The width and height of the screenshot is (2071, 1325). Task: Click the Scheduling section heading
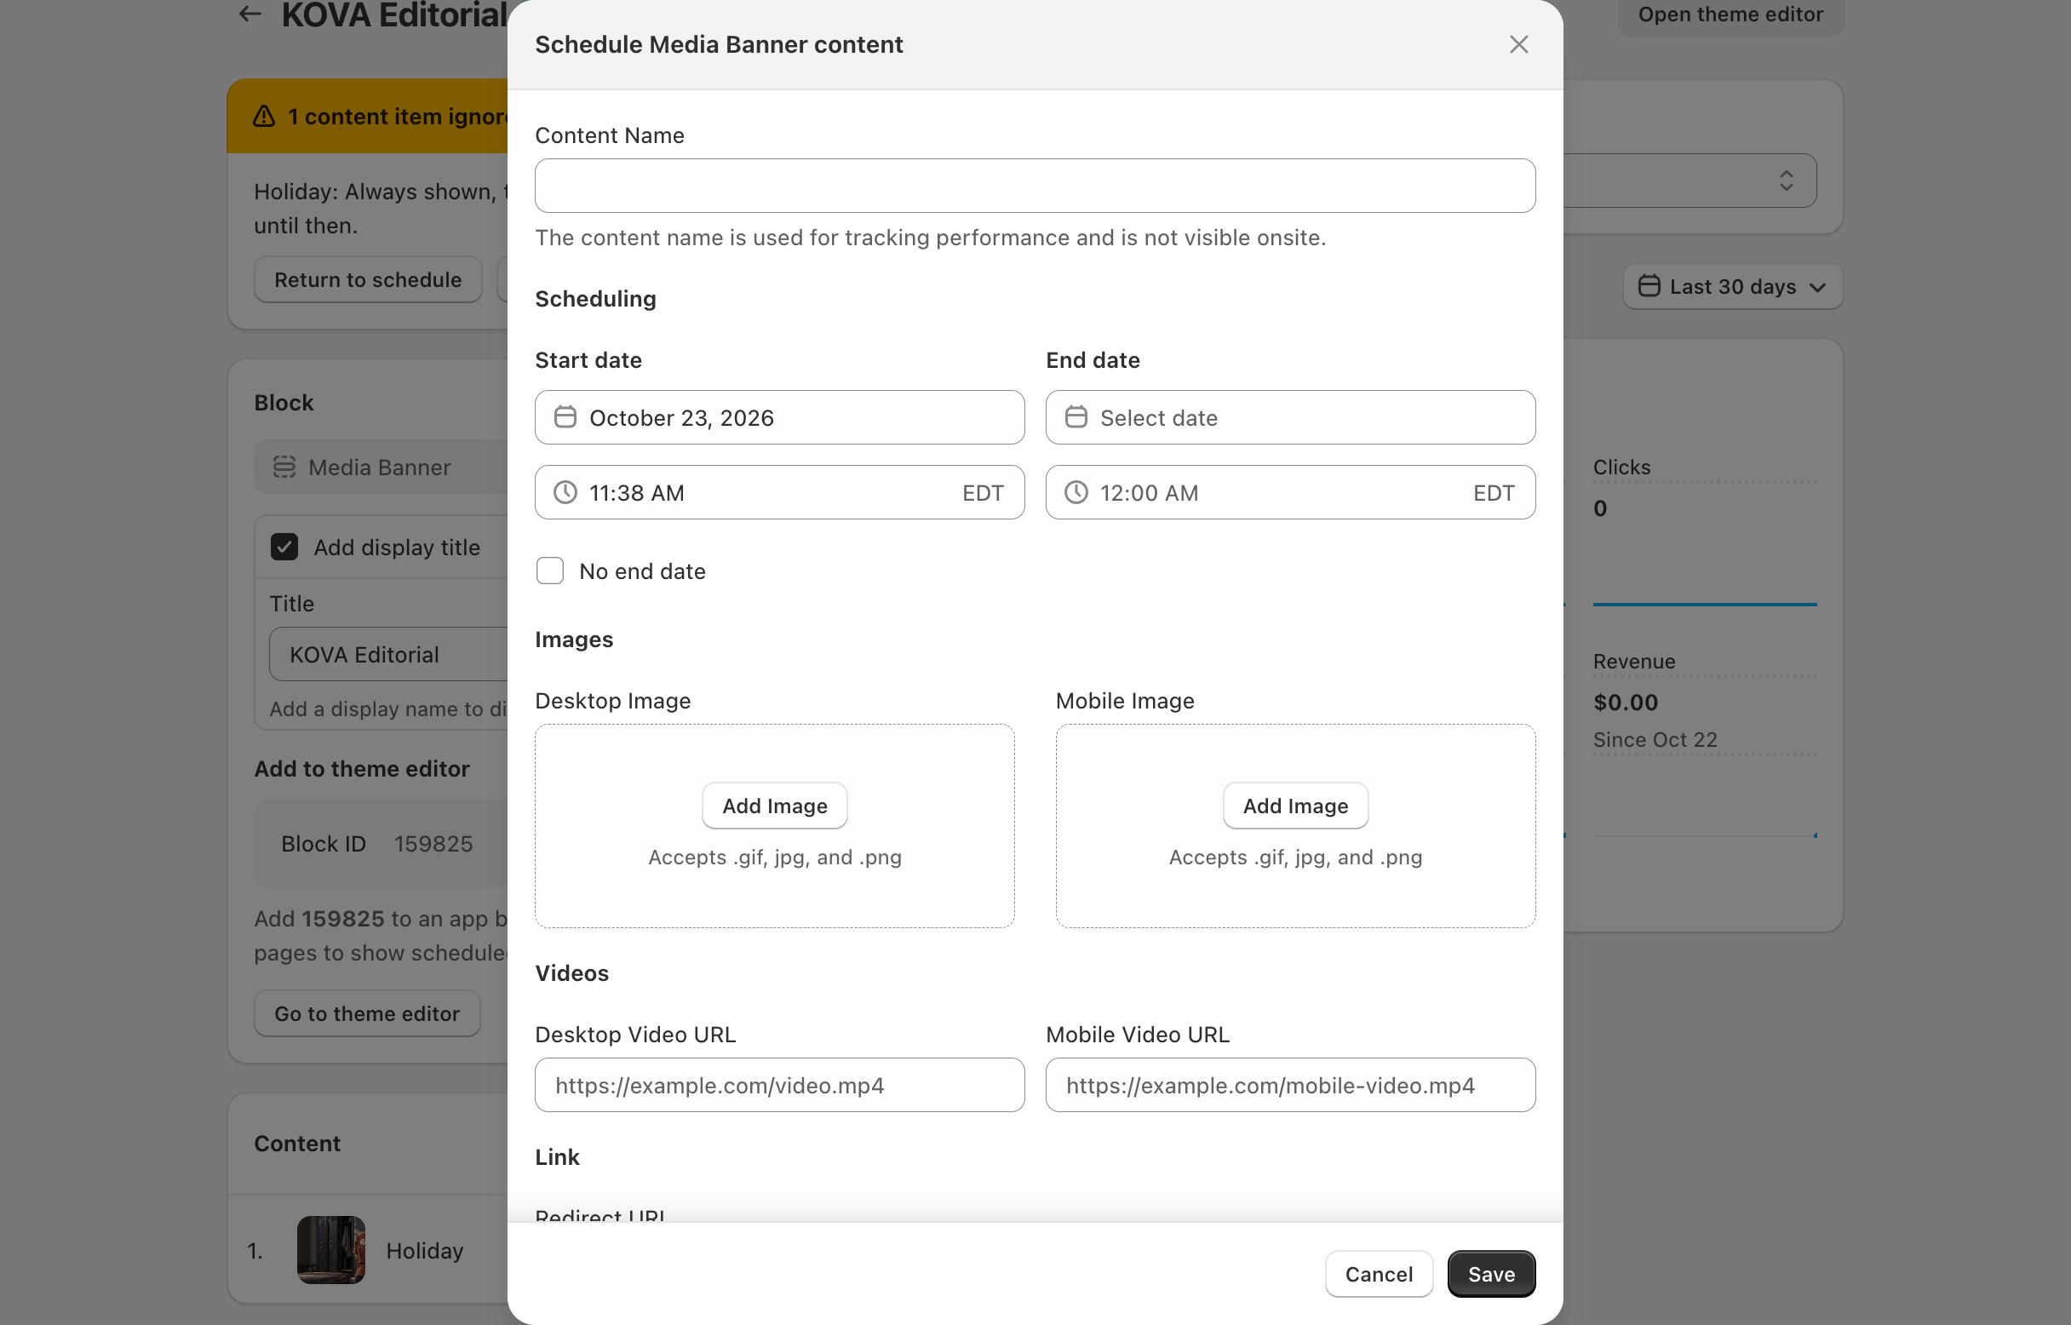[x=595, y=299]
